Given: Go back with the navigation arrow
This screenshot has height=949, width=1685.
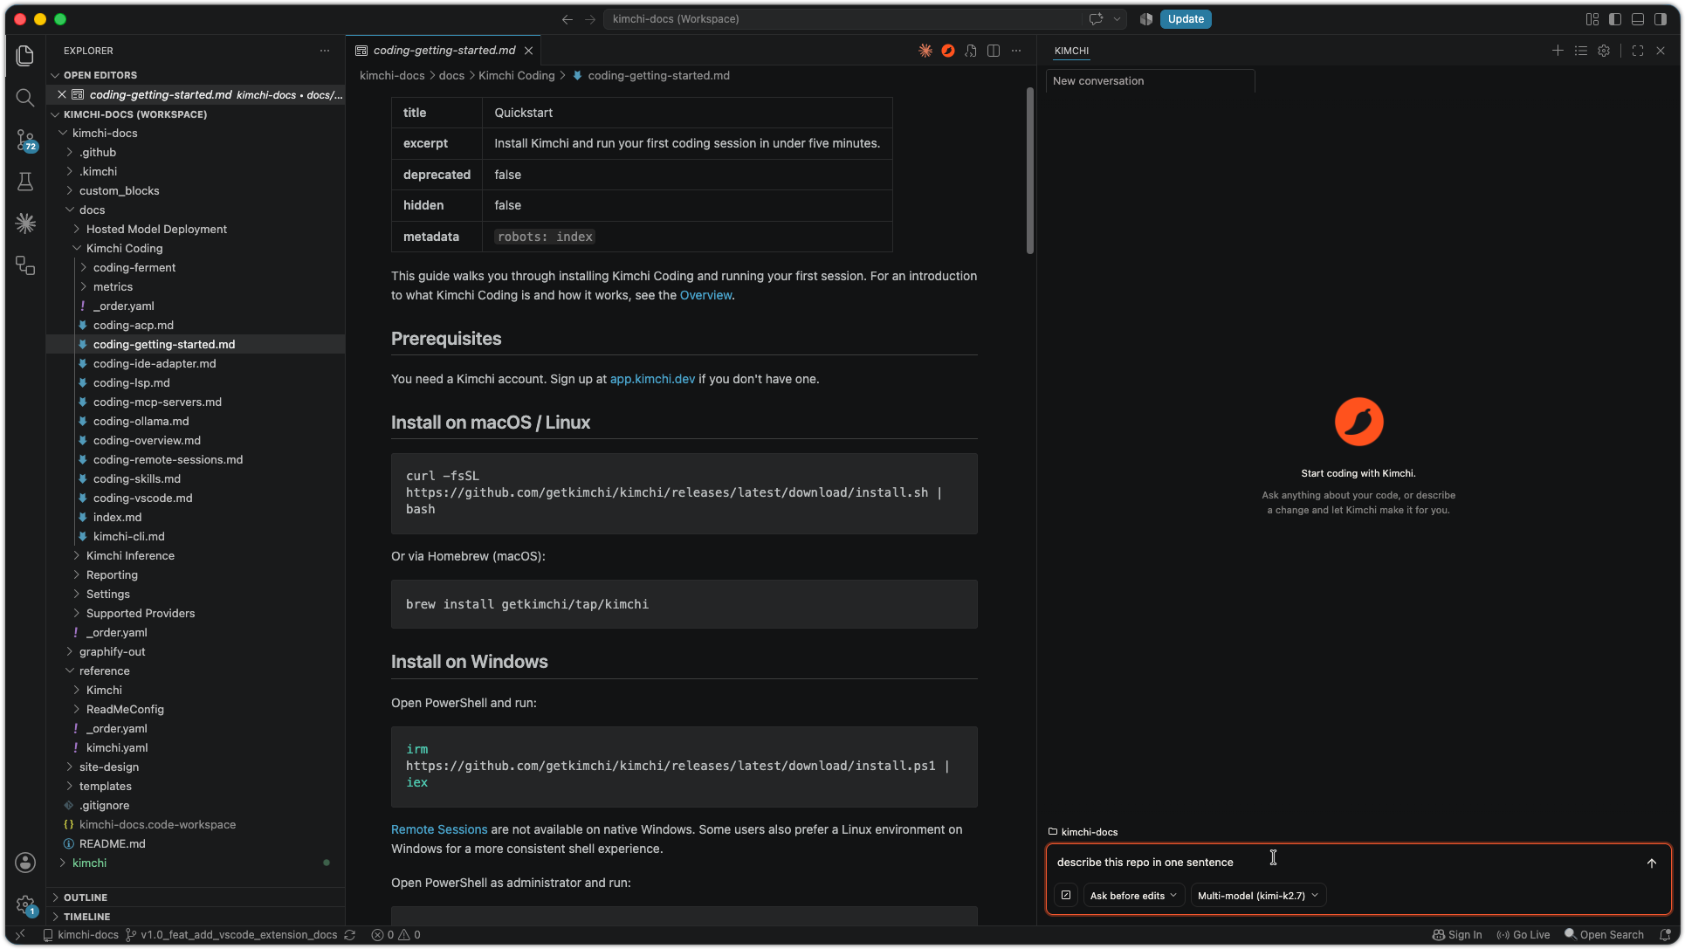Looking at the screenshot, I should pyautogui.click(x=567, y=19).
